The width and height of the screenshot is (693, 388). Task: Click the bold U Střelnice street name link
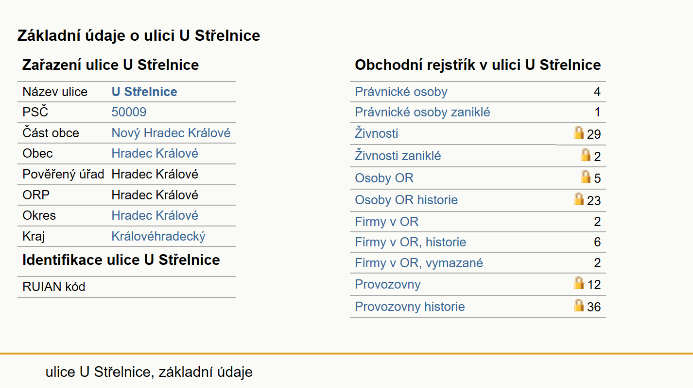click(144, 92)
